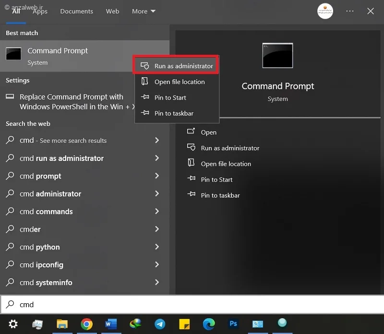Close the search panel
This screenshot has height=334, width=384.
(371, 11)
